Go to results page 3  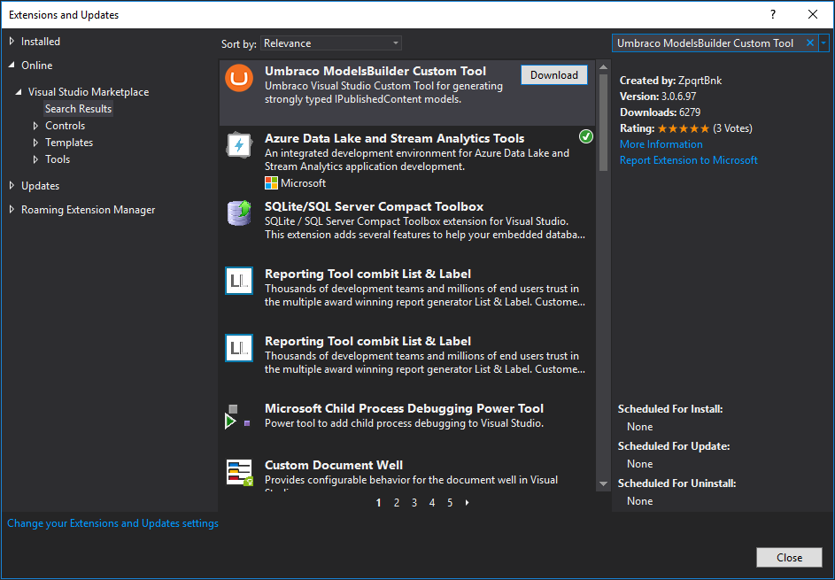click(x=414, y=503)
